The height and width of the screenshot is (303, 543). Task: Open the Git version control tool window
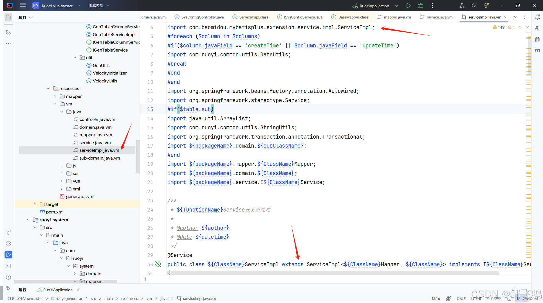point(8,288)
